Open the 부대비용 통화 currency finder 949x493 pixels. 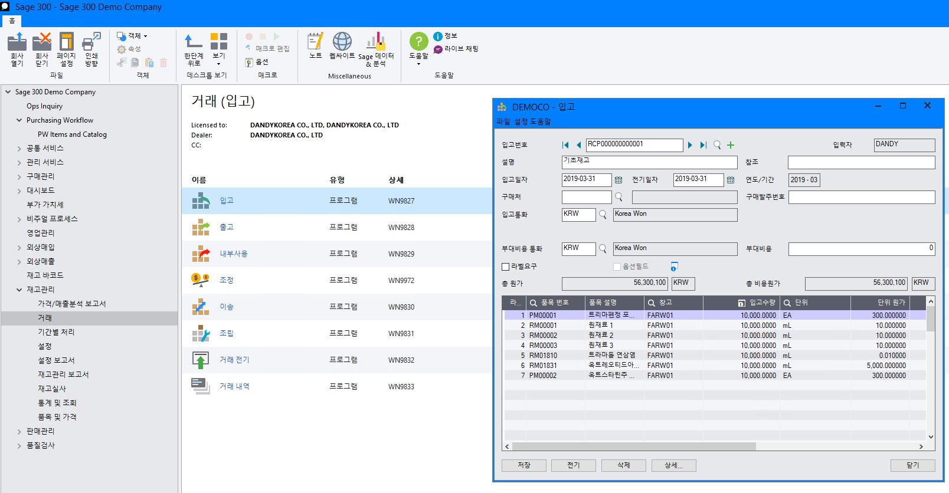[603, 249]
